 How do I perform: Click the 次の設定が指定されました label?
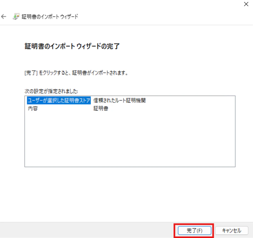[x=51, y=91]
